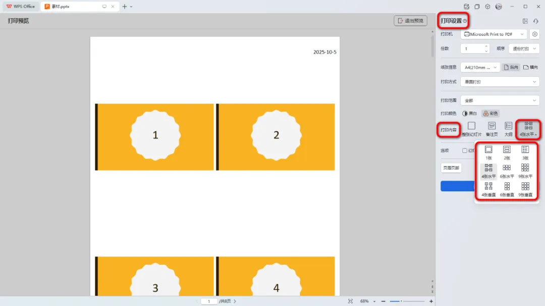Click the 2025-10-5 date text
Viewport: 545px width, 306px height.
click(324, 52)
